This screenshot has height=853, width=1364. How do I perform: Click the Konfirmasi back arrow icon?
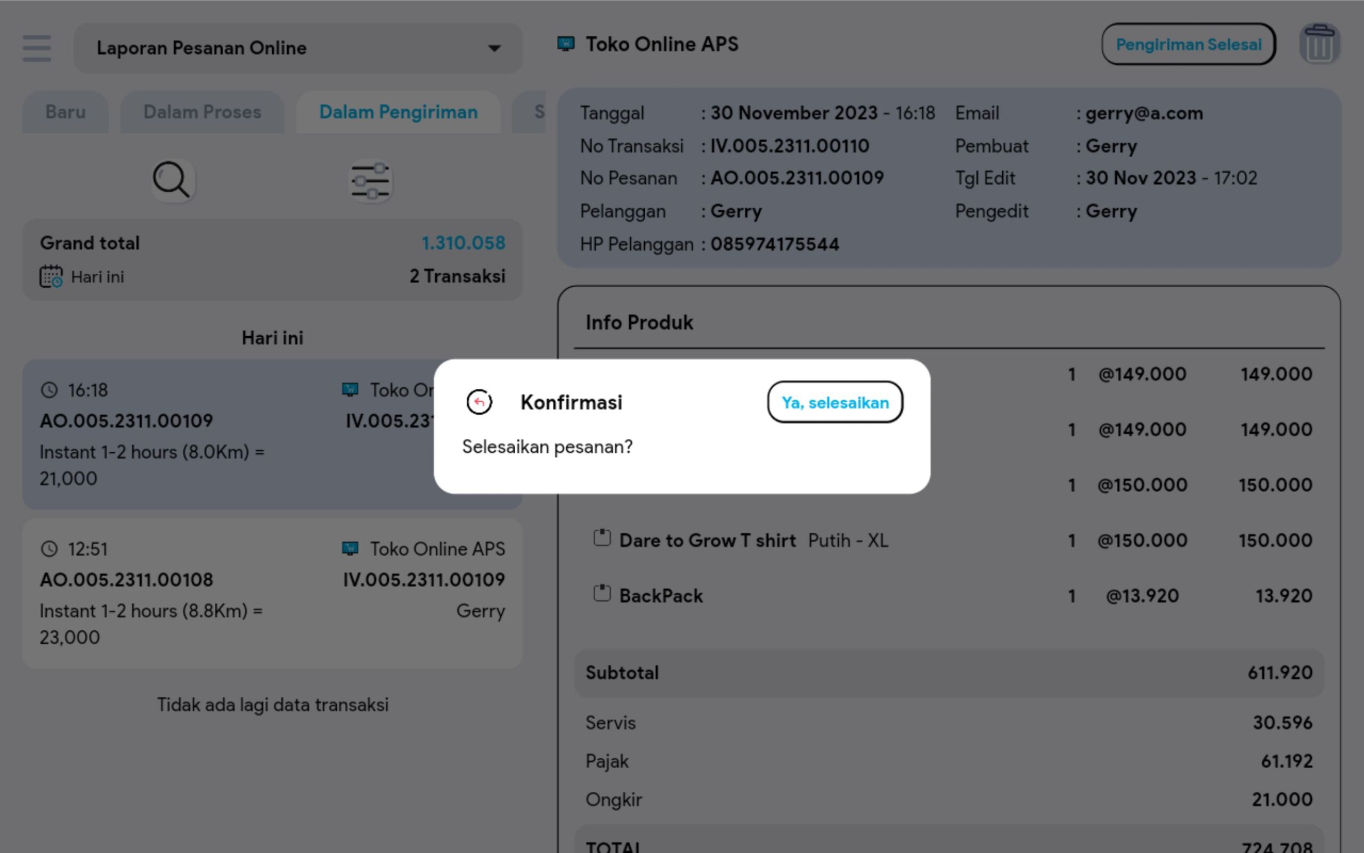[x=479, y=402]
